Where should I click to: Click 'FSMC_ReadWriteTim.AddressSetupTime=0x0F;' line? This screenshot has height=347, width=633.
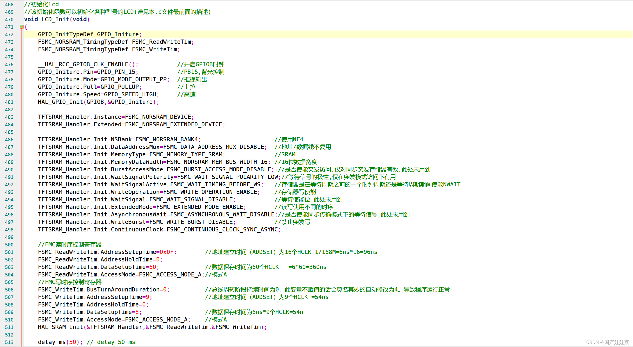107,252
